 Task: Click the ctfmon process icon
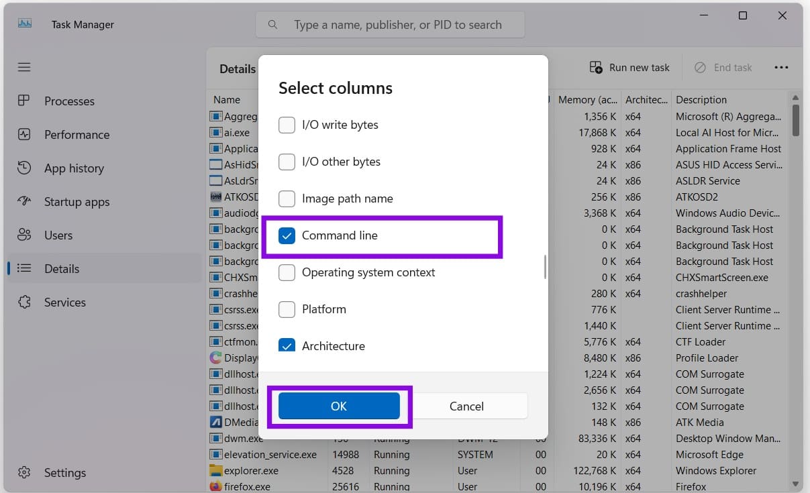pyautogui.click(x=215, y=342)
